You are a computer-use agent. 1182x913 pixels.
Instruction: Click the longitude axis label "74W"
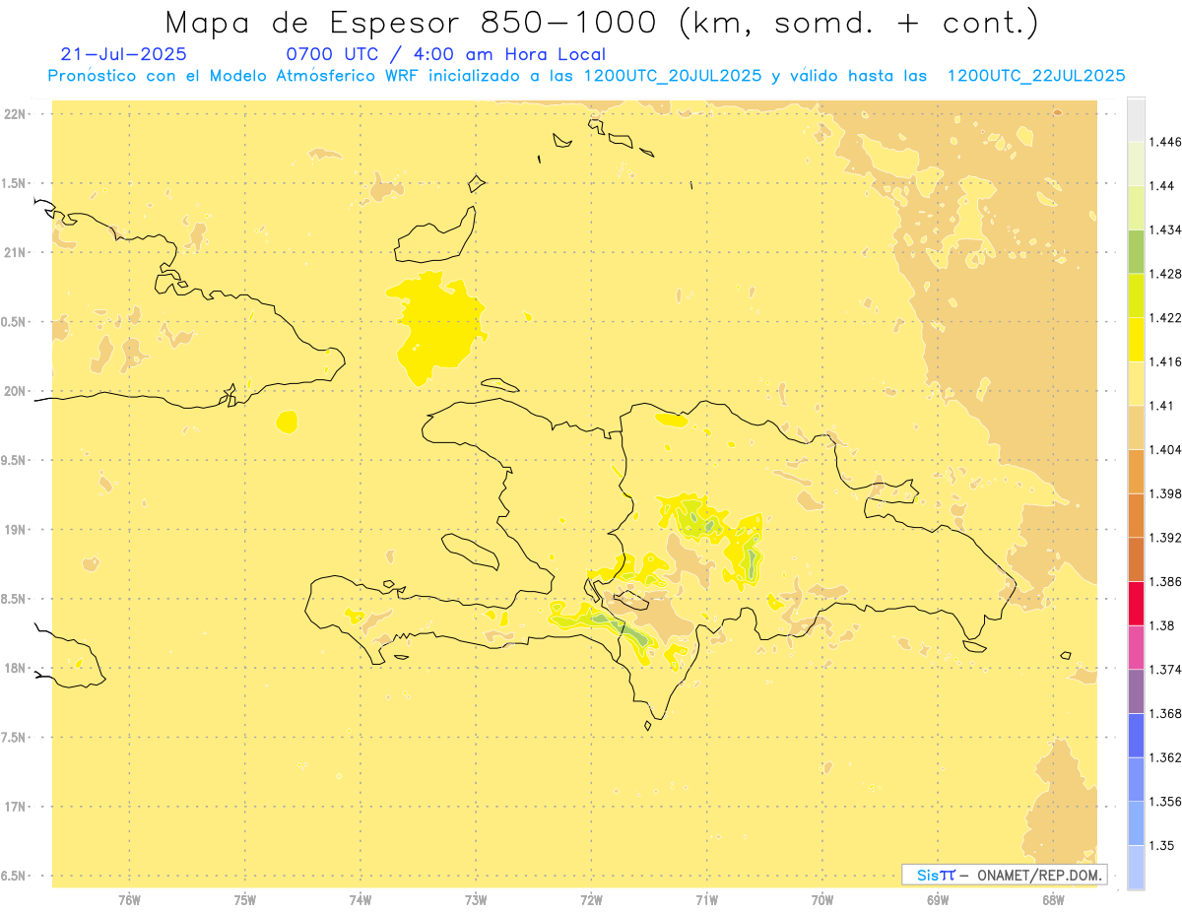[x=361, y=900]
